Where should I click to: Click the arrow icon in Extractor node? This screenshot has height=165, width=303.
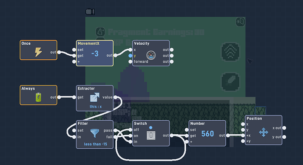95,97
